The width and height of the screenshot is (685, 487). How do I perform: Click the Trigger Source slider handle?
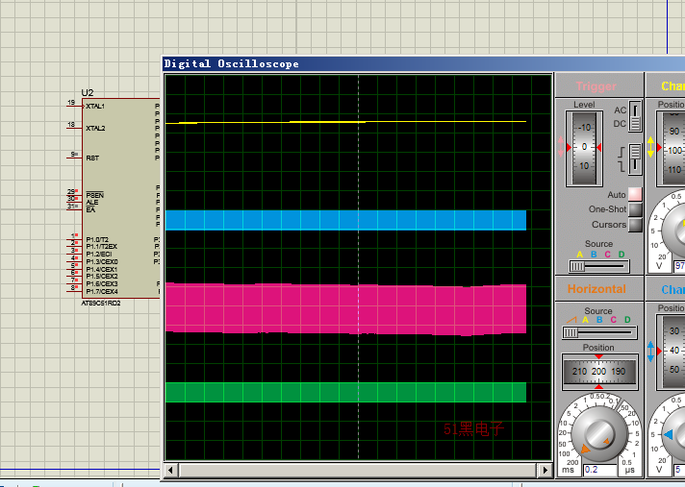pyautogui.click(x=577, y=266)
